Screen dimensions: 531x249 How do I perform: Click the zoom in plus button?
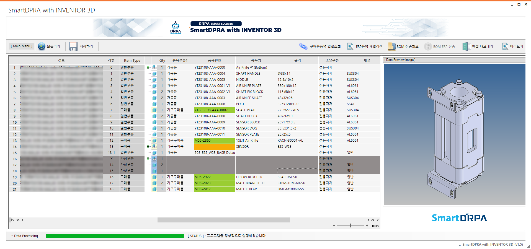(367, 225)
